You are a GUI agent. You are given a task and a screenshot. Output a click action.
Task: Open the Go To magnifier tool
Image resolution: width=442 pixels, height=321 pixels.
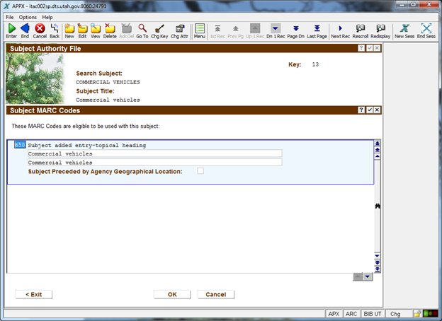coord(142,30)
